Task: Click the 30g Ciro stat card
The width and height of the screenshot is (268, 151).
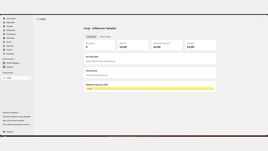Action: coord(133,45)
